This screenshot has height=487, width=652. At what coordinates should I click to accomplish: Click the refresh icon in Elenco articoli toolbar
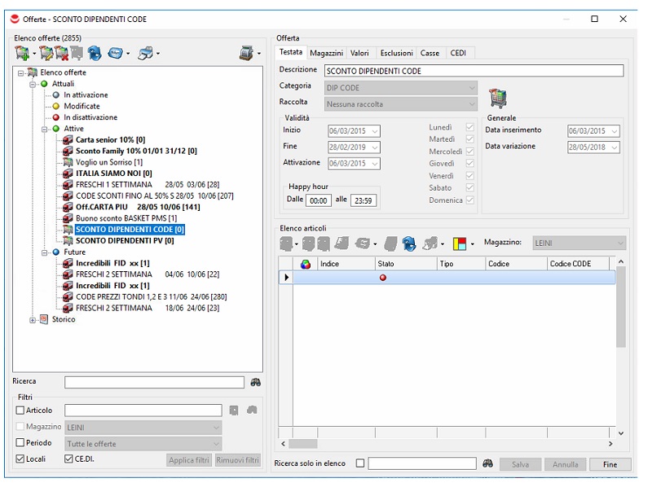[x=410, y=243]
